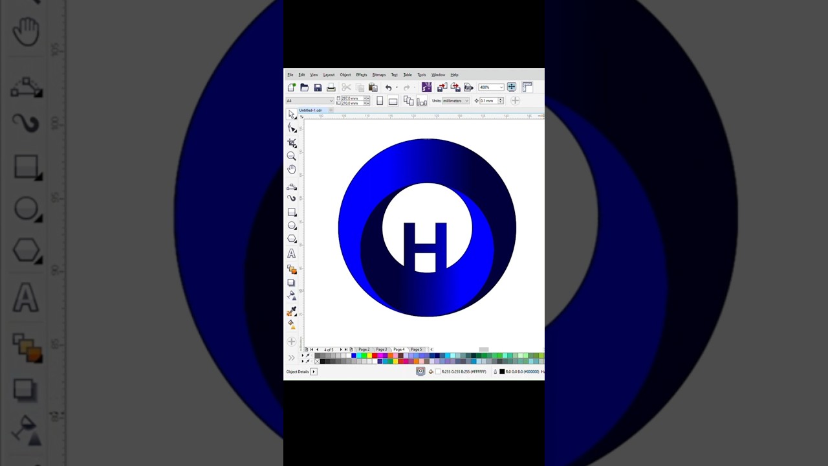
Task: Select the Polygon tool
Action: pyautogui.click(x=292, y=238)
